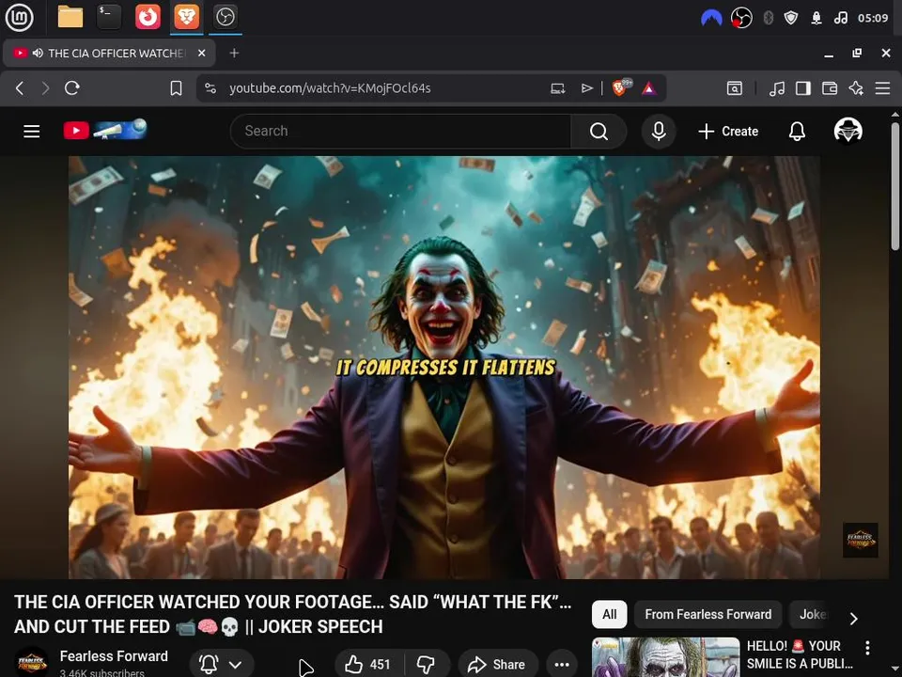Click the Create button
The width and height of the screenshot is (902, 677).
tap(728, 132)
